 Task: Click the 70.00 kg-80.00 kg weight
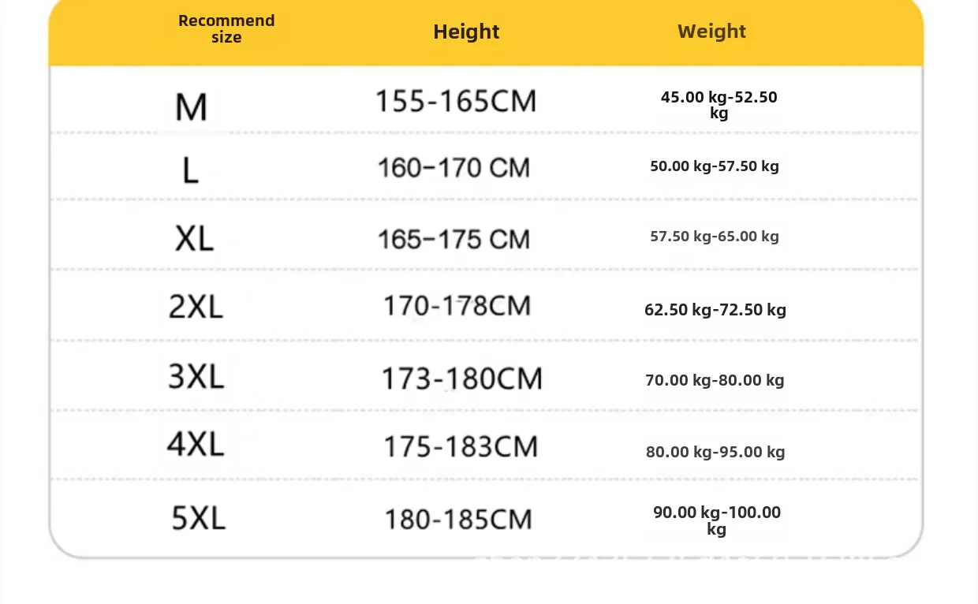715,380
